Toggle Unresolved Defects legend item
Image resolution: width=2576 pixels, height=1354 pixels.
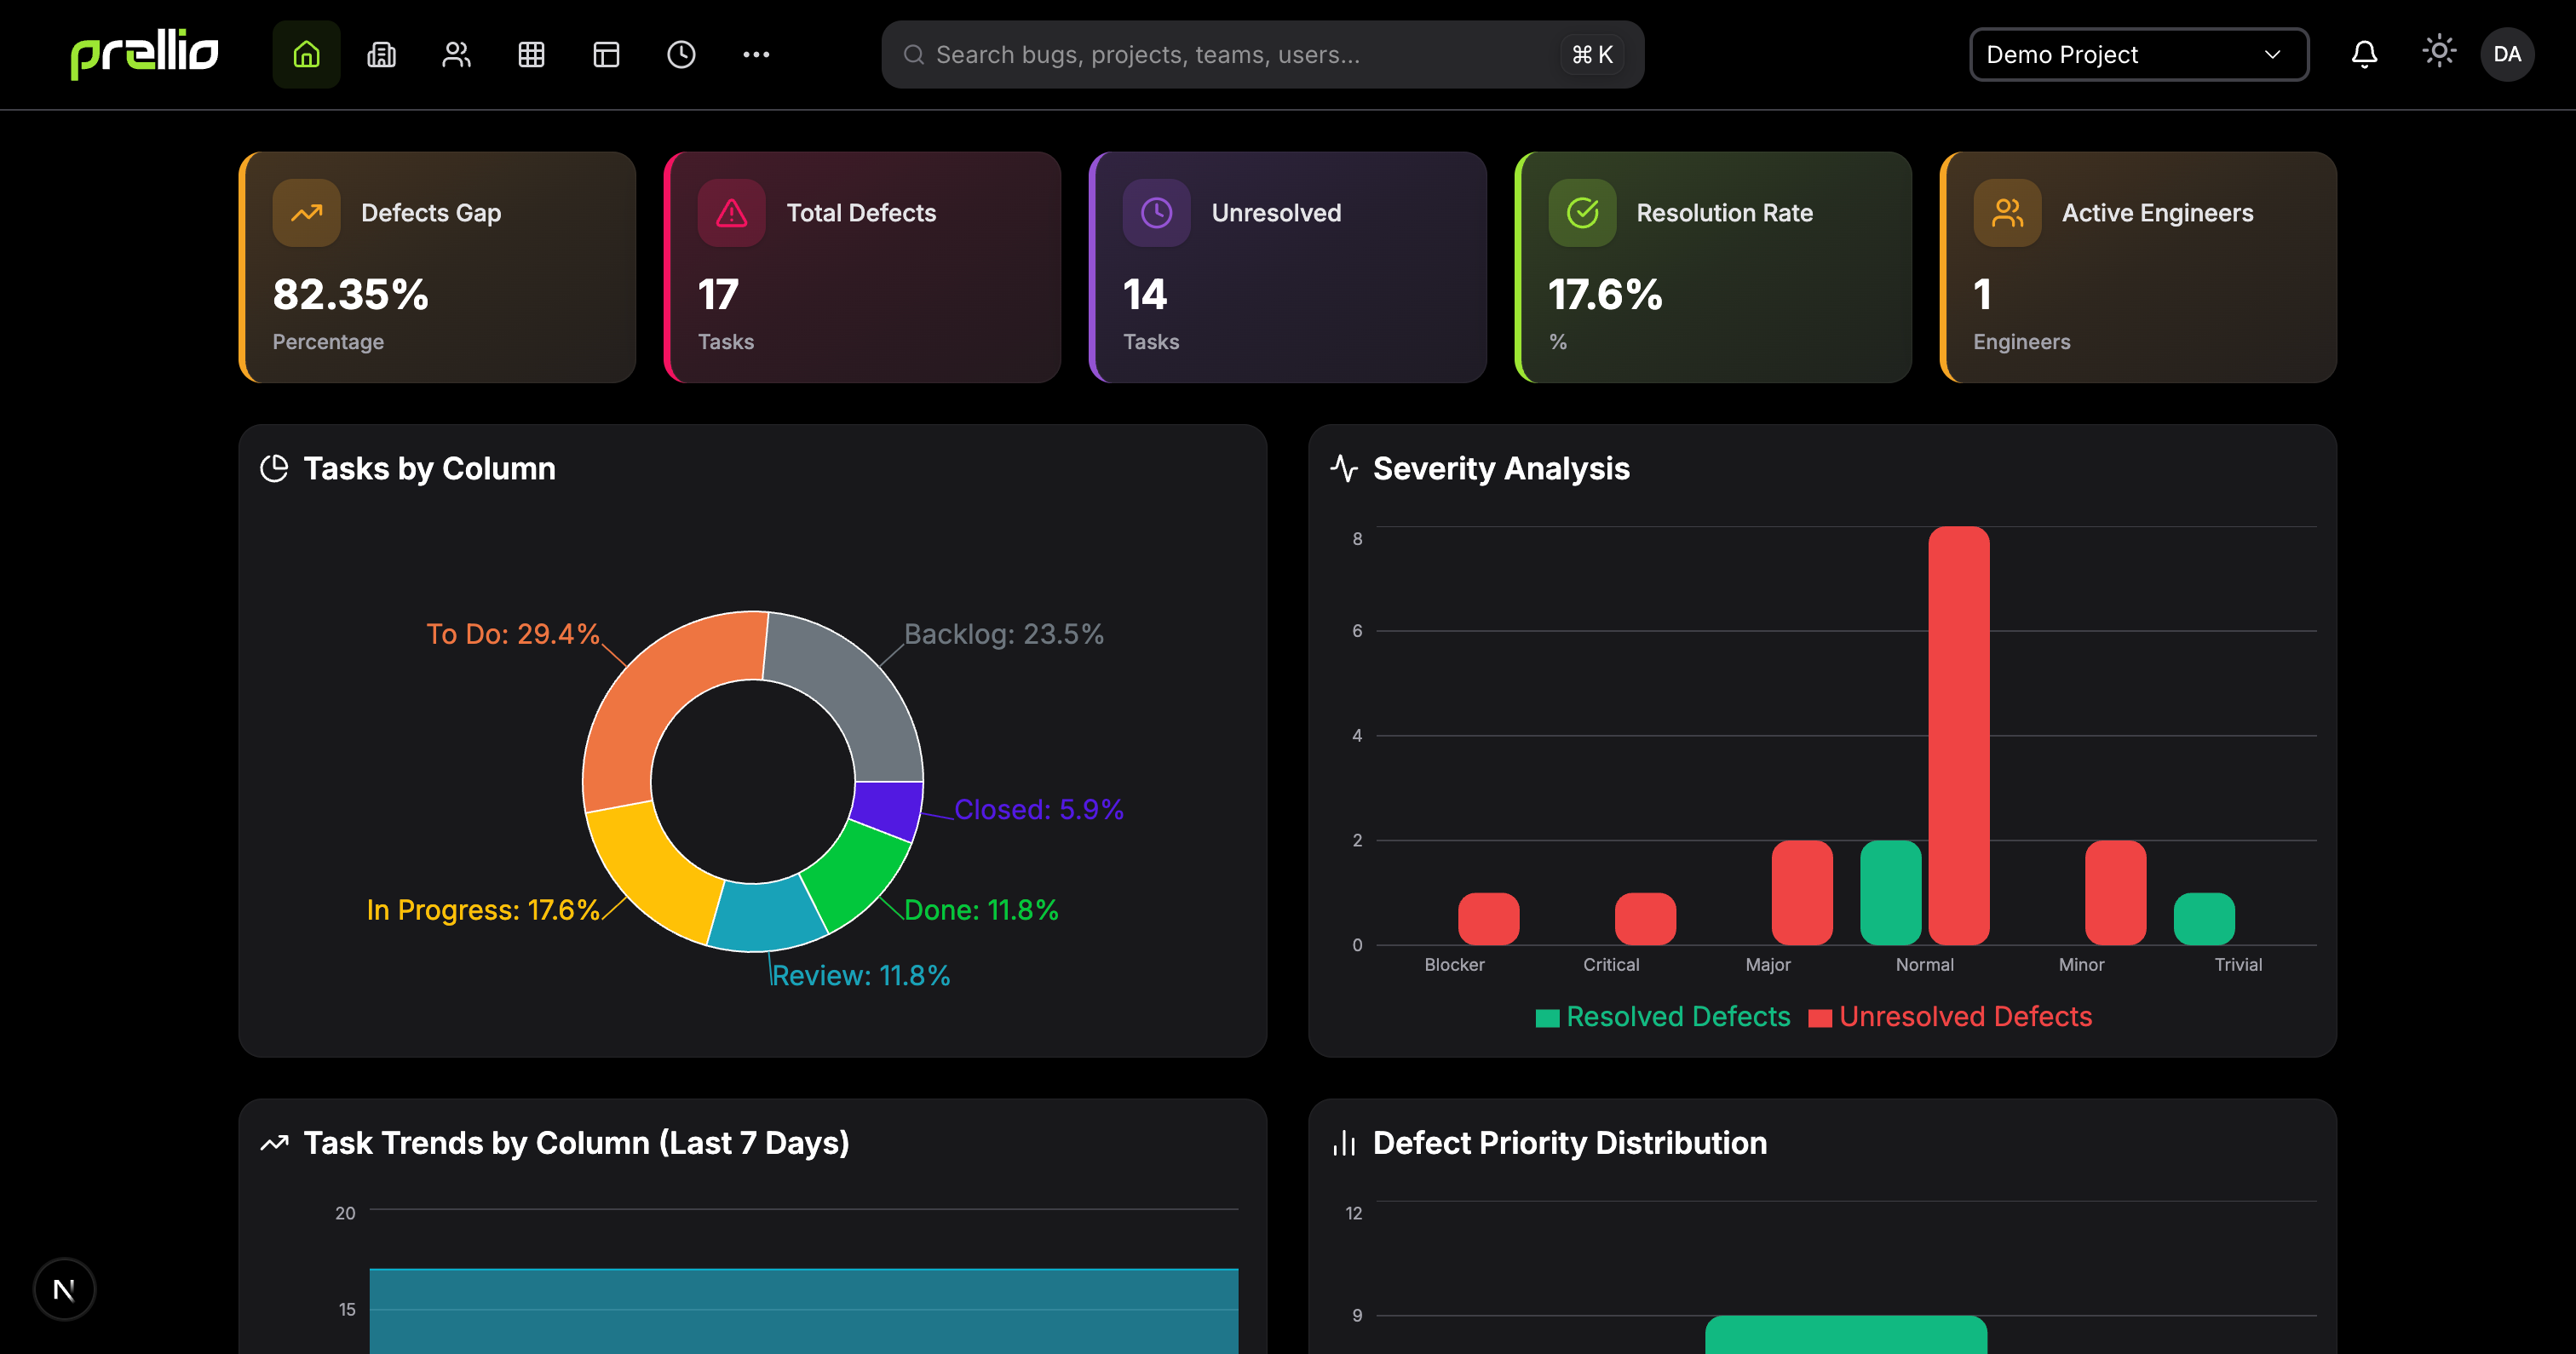(1950, 1016)
